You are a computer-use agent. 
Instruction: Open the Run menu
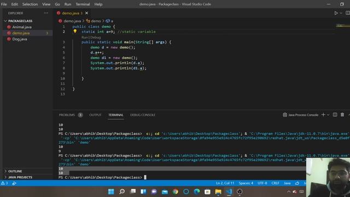click(x=68, y=4)
